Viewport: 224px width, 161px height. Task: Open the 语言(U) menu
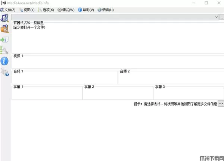click(x=106, y=10)
